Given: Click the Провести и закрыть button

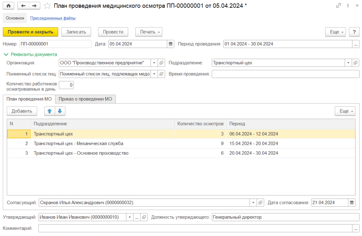Looking at the screenshot, I should (x=30, y=32).
